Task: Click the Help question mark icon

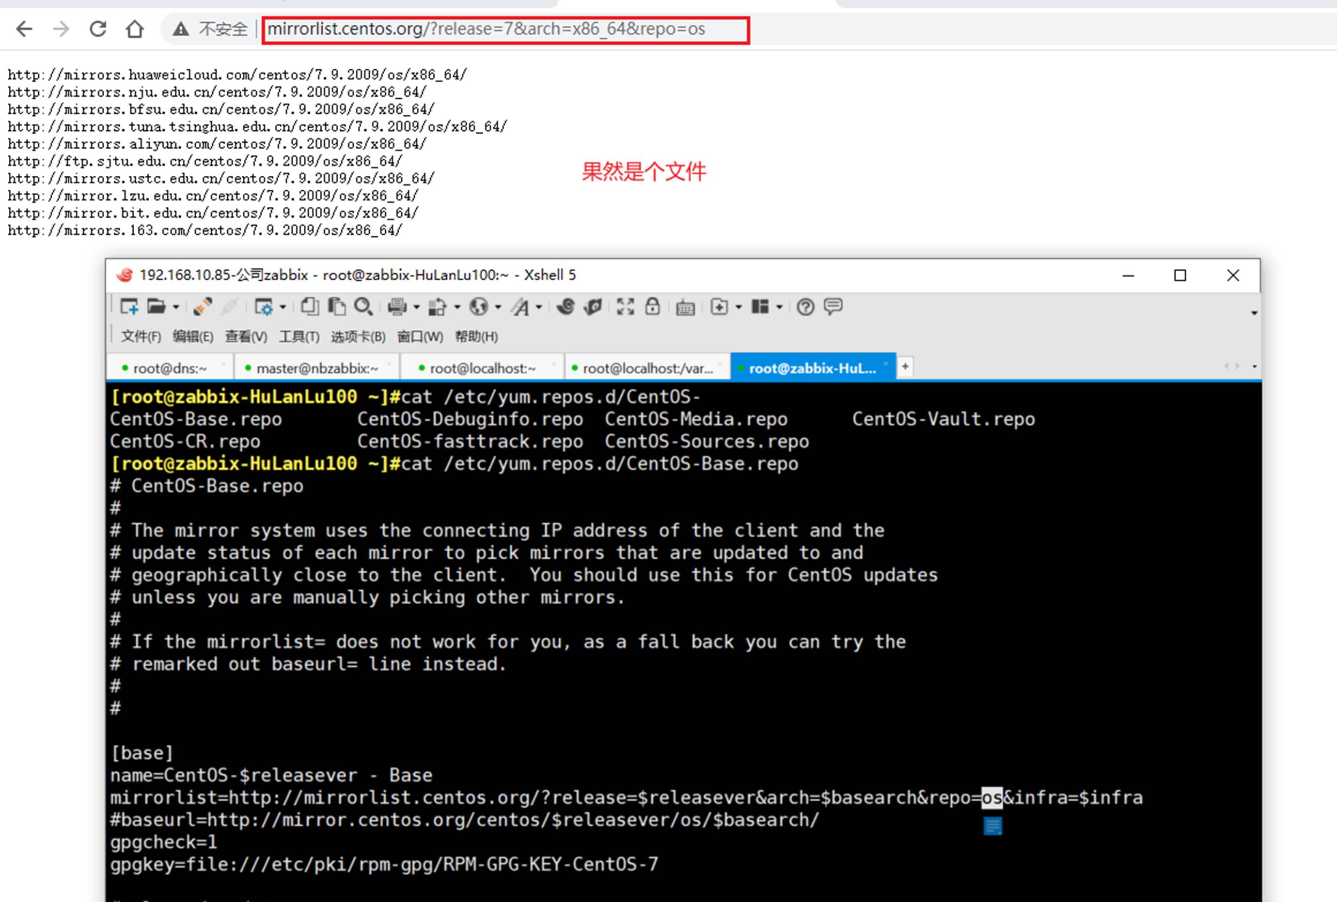Action: [805, 307]
